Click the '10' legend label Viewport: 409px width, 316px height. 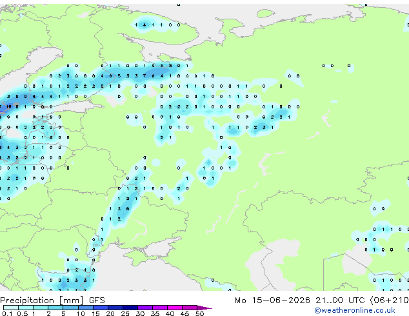coord(81,313)
